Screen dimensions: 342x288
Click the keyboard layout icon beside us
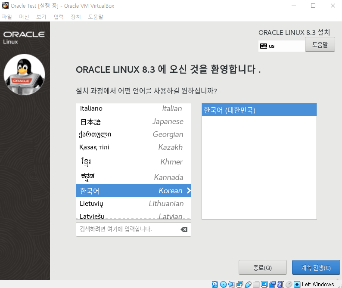[264, 46]
